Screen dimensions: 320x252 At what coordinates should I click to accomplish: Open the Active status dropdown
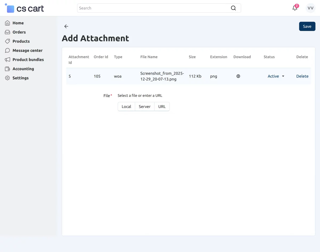click(x=276, y=76)
